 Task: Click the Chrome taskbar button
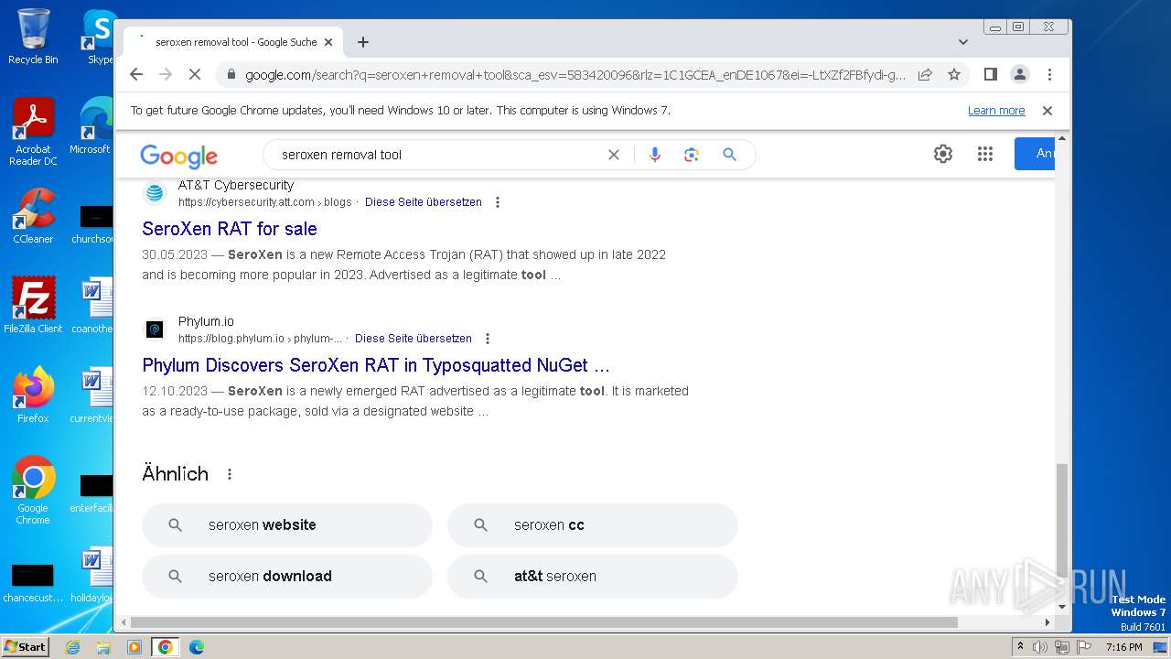point(165,647)
